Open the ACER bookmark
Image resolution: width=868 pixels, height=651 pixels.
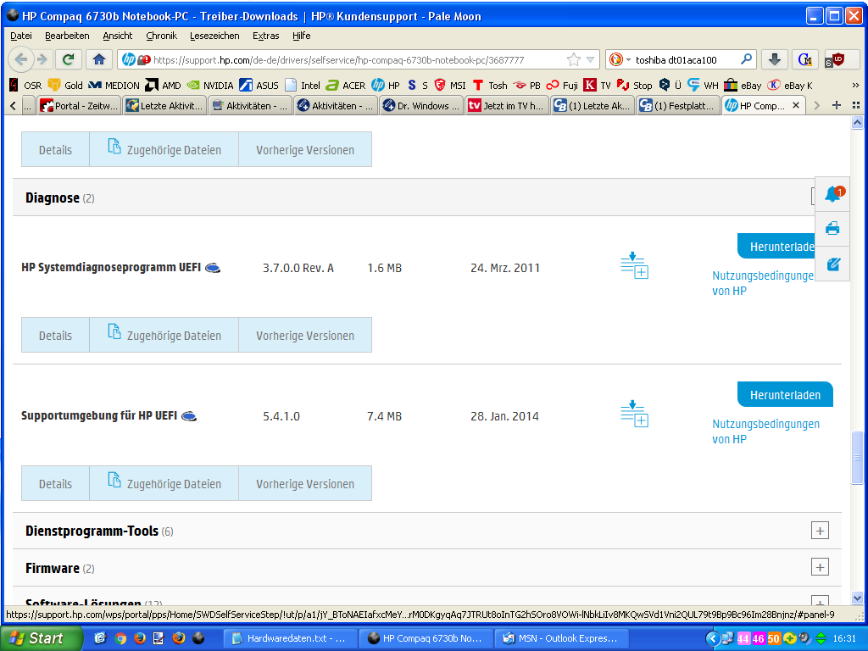(346, 86)
